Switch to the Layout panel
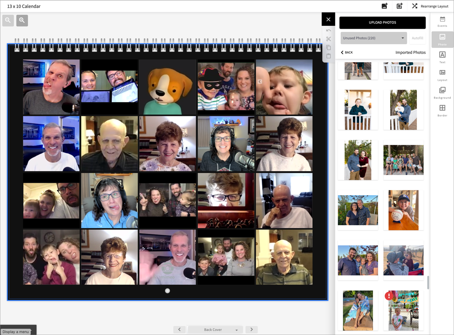The image size is (454, 335). pyautogui.click(x=442, y=75)
